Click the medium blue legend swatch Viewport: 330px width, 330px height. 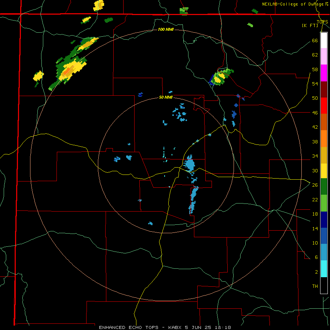coord(324,236)
